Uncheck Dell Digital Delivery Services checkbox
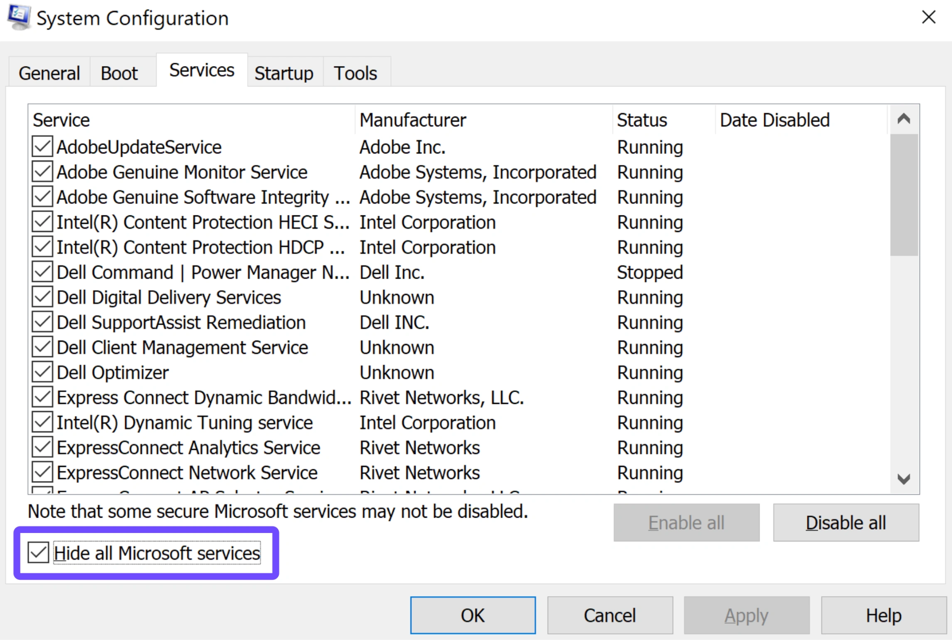Screen dimensions: 952x640 [x=42, y=297]
